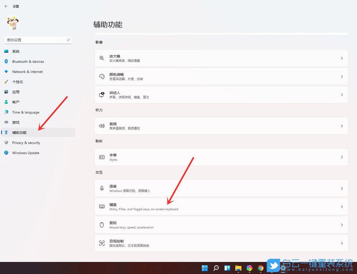Click the 目视控制 eye control icon

(102, 243)
